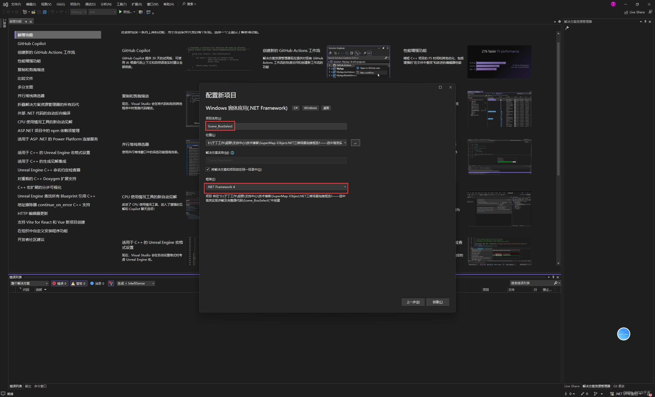This screenshot has height=397, width=655.
Task: Click the Redo toolbar icon
Action: click(x=61, y=12)
